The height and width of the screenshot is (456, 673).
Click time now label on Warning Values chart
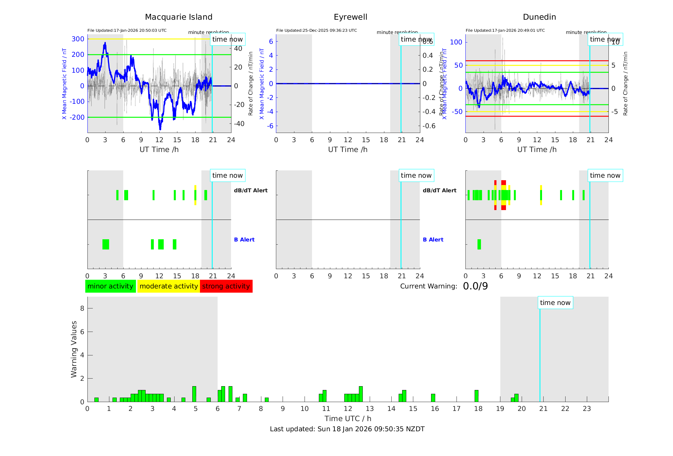click(x=555, y=303)
